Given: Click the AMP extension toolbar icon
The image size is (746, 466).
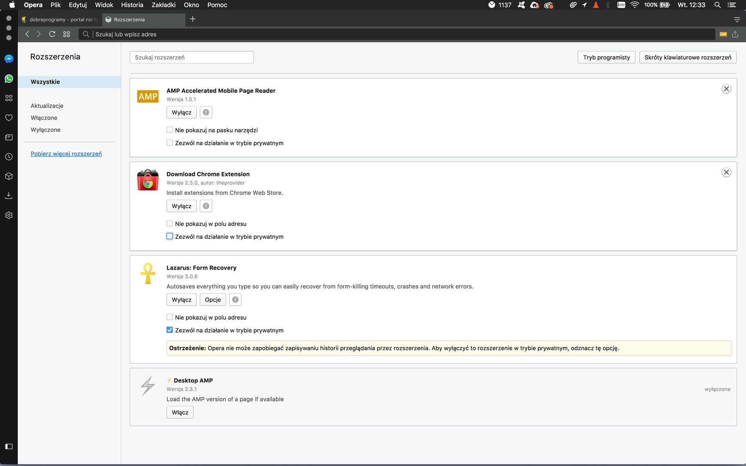Looking at the screenshot, I should point(723,34).
